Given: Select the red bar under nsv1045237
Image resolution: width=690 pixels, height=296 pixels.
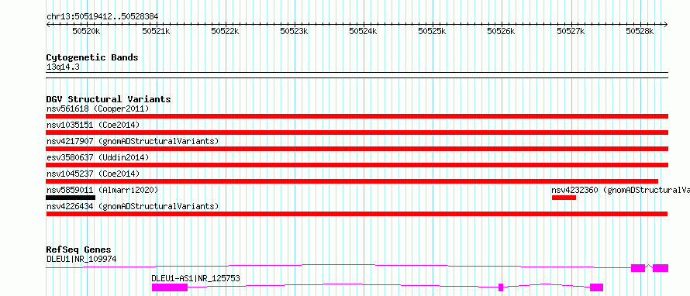Looking at the screenshot, I should [352, 181].
